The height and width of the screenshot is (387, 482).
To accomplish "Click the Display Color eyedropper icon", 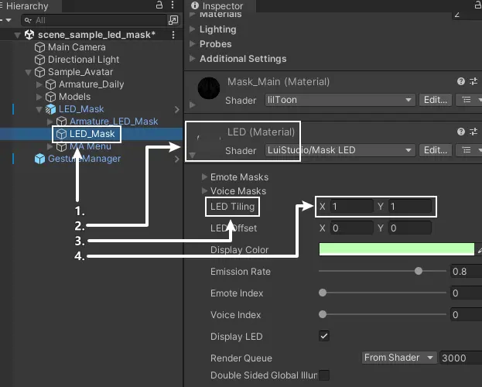I will point(480,250).
